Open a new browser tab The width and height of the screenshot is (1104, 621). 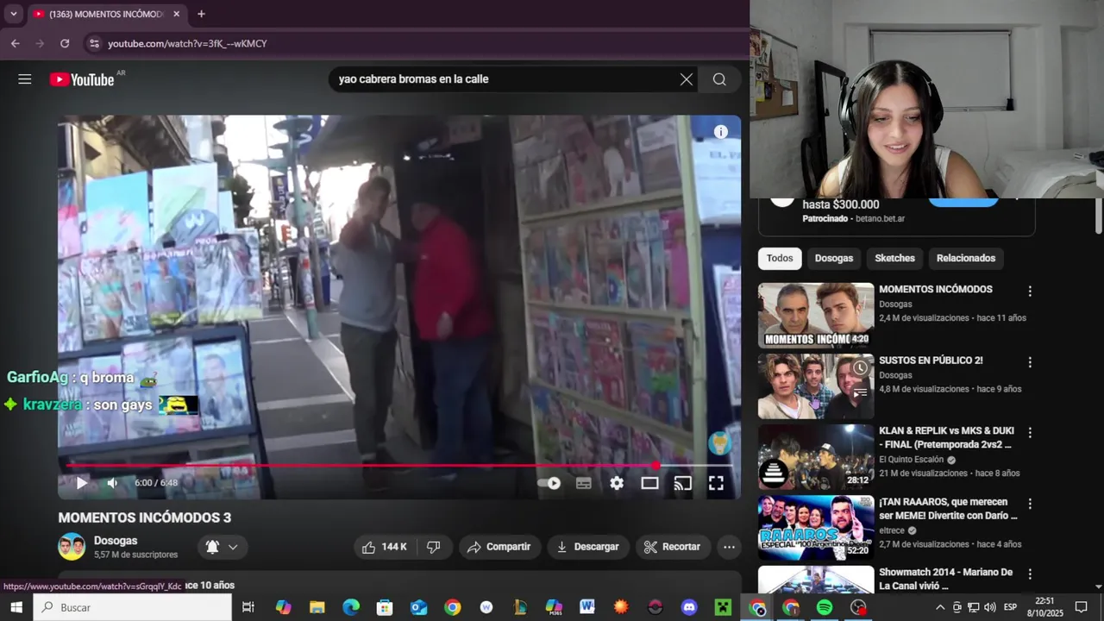pos(201,14)
